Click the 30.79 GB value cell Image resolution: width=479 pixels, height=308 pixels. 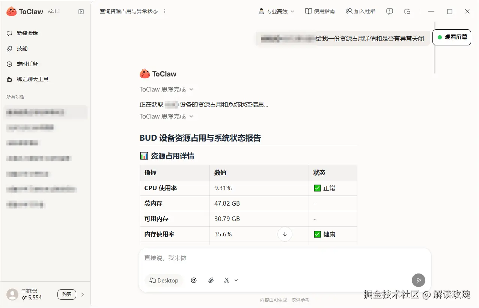click(259, 219)
